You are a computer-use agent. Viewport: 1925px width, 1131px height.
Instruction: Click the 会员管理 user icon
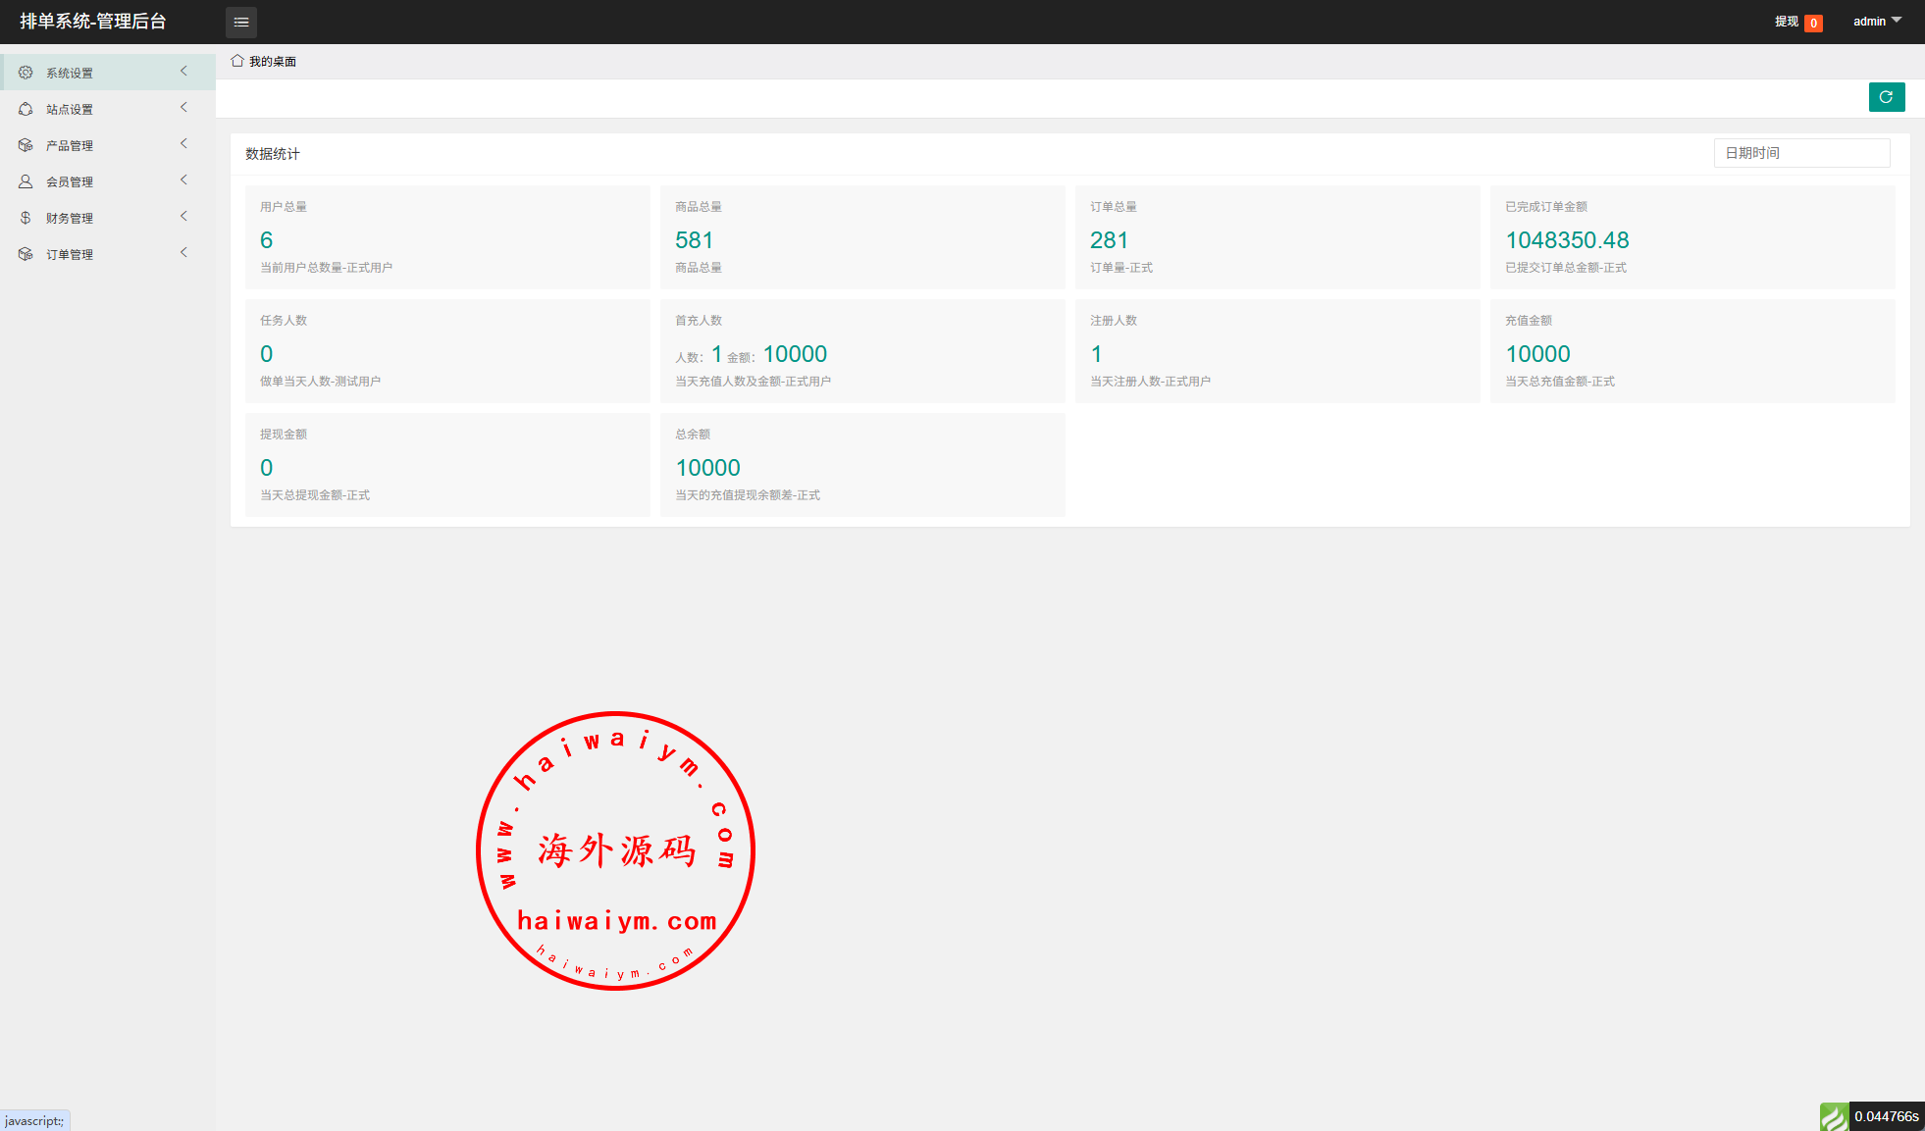[26, 181]
